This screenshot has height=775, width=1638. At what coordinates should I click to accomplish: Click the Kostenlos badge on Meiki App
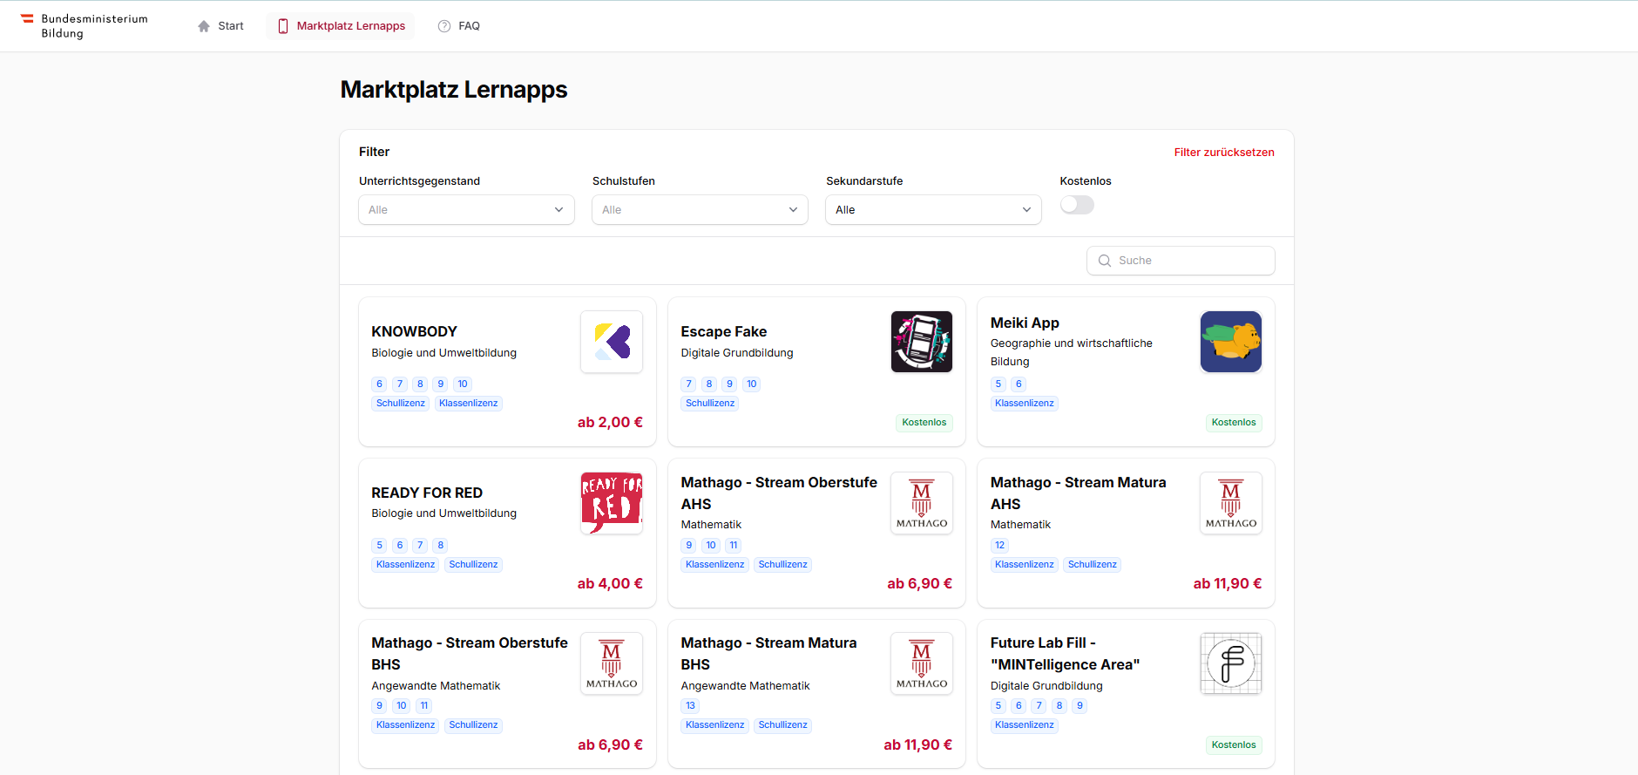[1234, 423]
